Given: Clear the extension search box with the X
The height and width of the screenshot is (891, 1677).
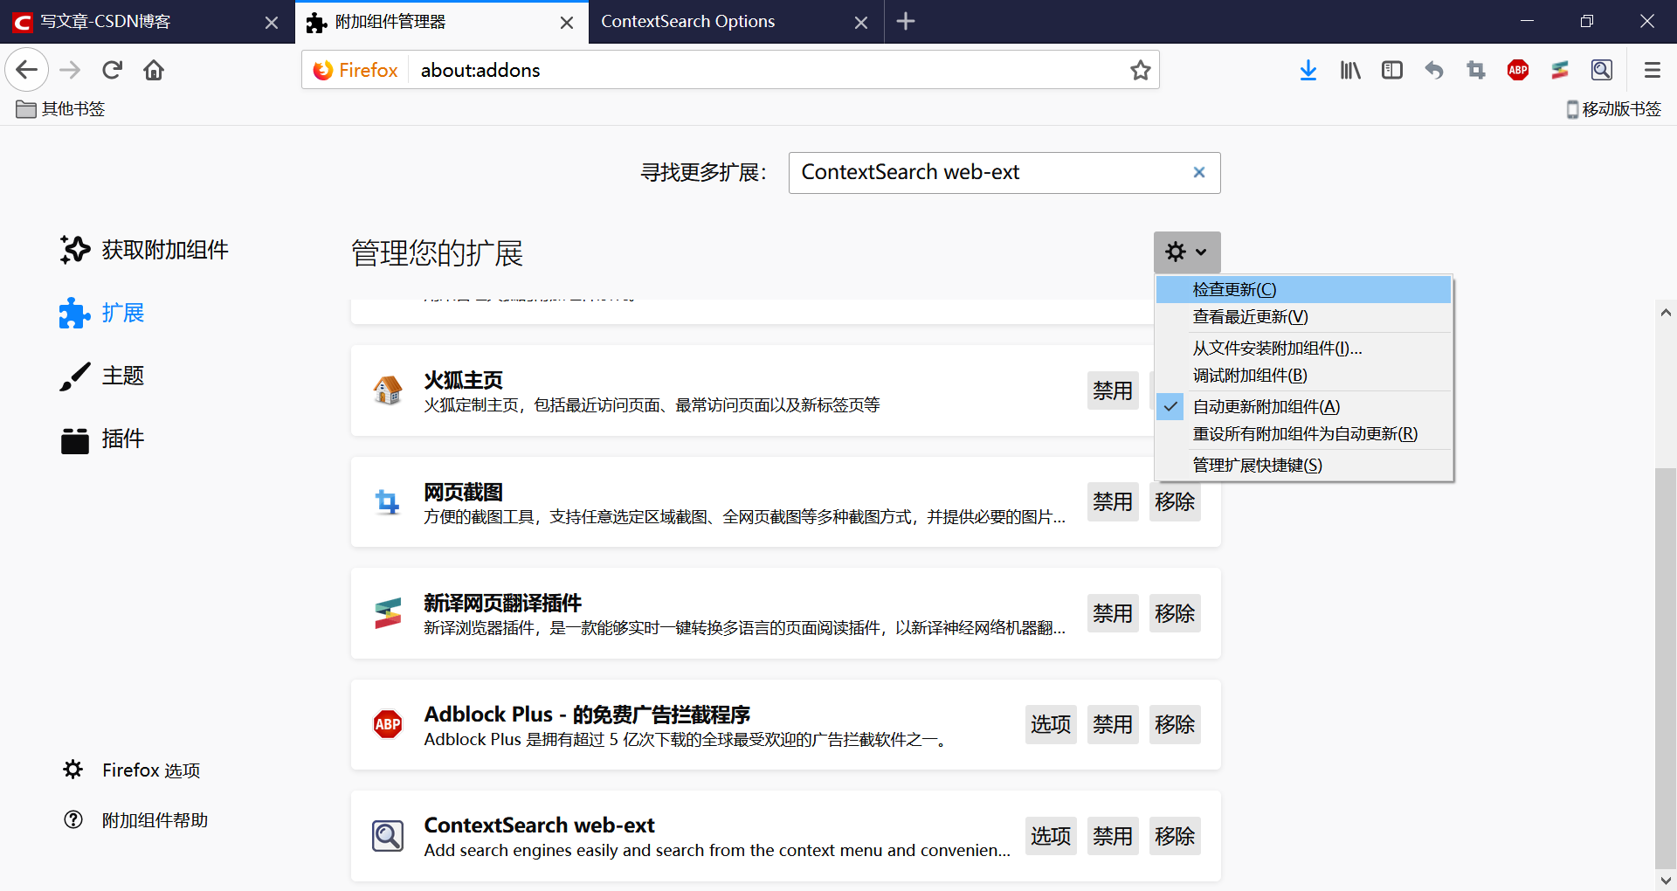Looking at the screenshot, I should click(1198, 172).
